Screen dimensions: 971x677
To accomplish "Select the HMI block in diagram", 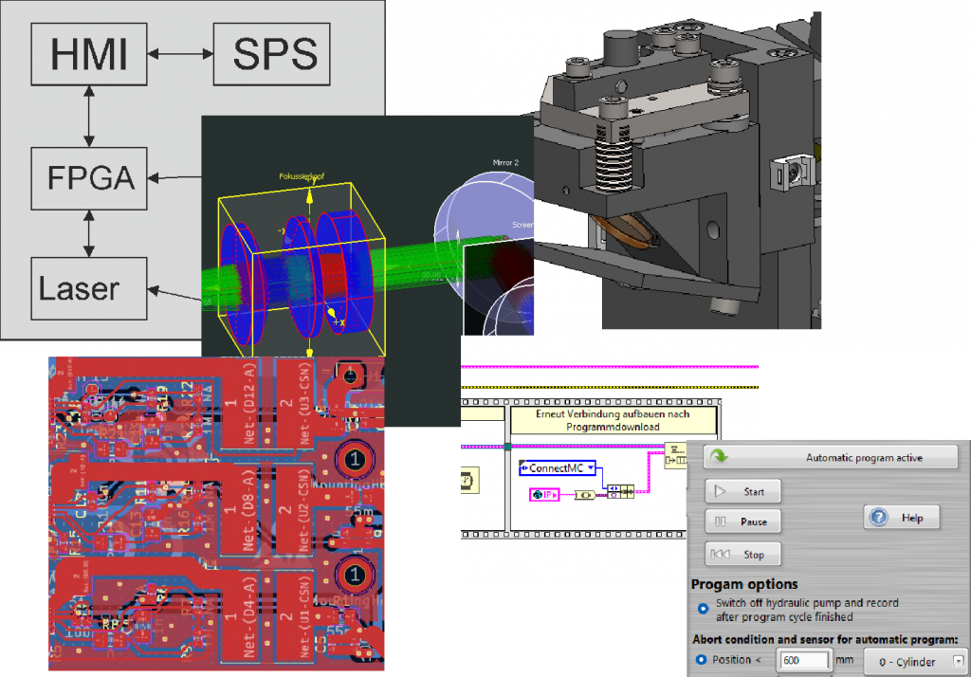I will tap(88, 55).
